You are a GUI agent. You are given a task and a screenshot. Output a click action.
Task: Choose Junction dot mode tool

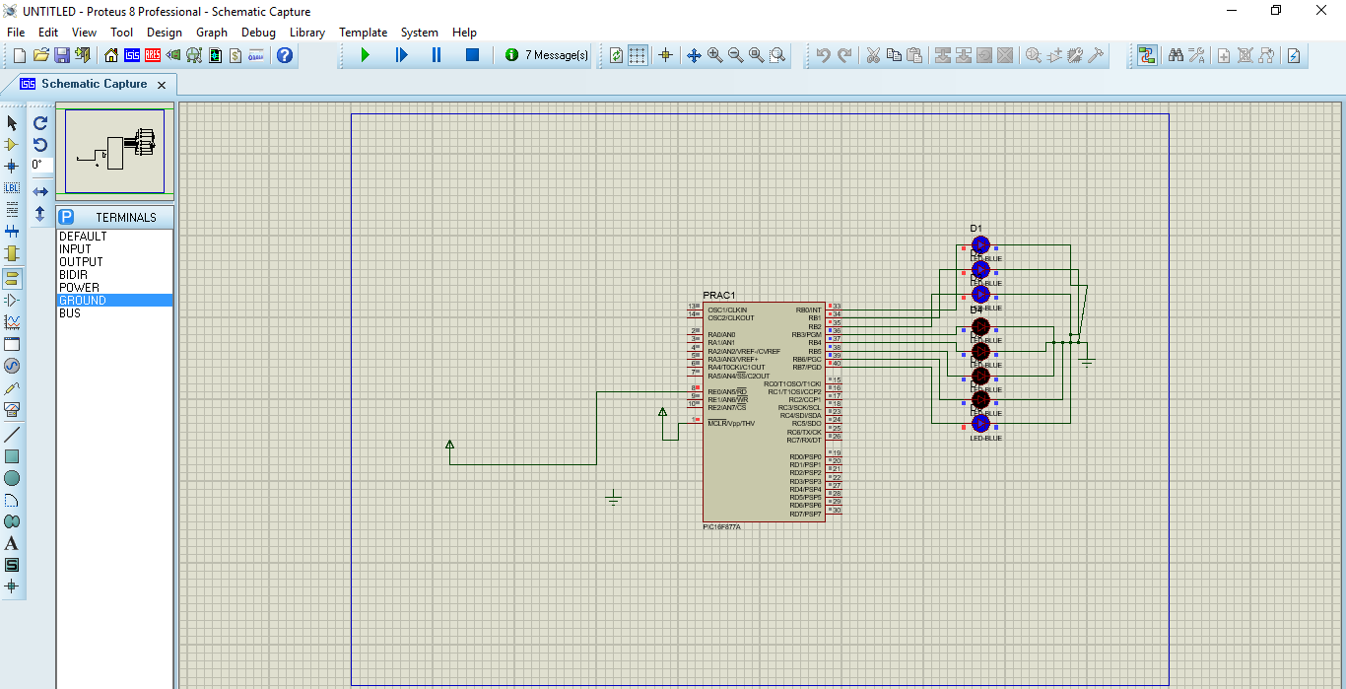pyautogui.click(x=12, y=166)
